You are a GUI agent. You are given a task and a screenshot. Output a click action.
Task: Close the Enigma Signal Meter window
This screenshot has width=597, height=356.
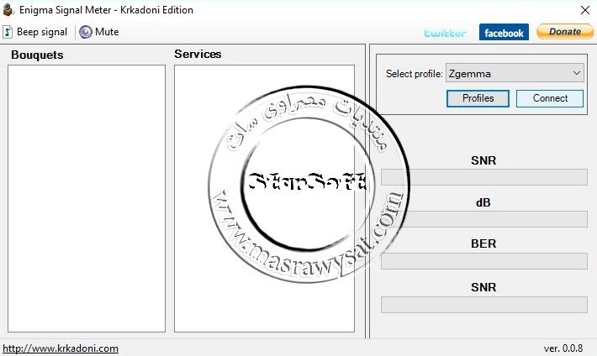point(585,10)
